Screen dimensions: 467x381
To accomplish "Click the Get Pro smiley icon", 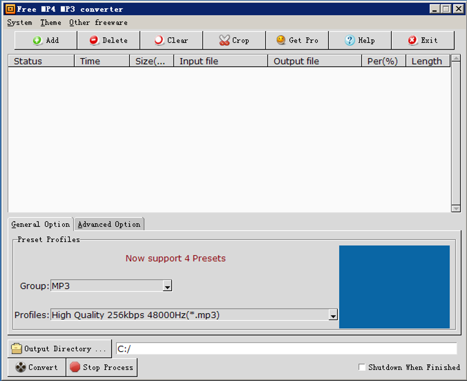I will 281,40.
